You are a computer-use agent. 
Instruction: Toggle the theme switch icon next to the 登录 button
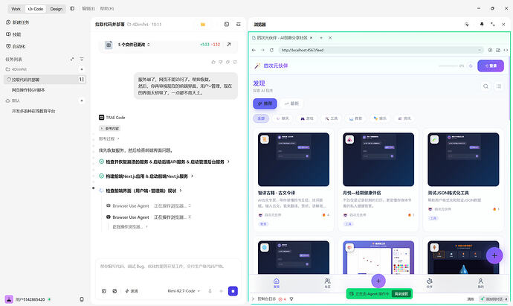(x=471, y=66)
